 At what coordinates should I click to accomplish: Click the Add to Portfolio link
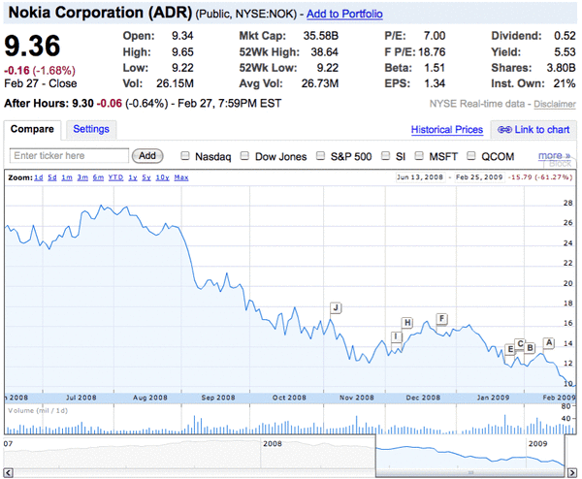click(344, 14)
